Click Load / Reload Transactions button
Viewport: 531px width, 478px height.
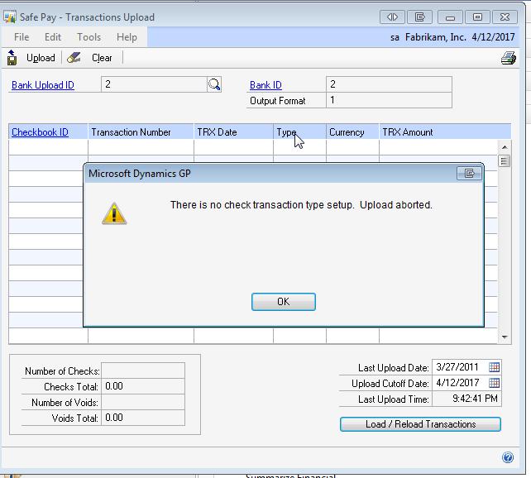[420, 424]
